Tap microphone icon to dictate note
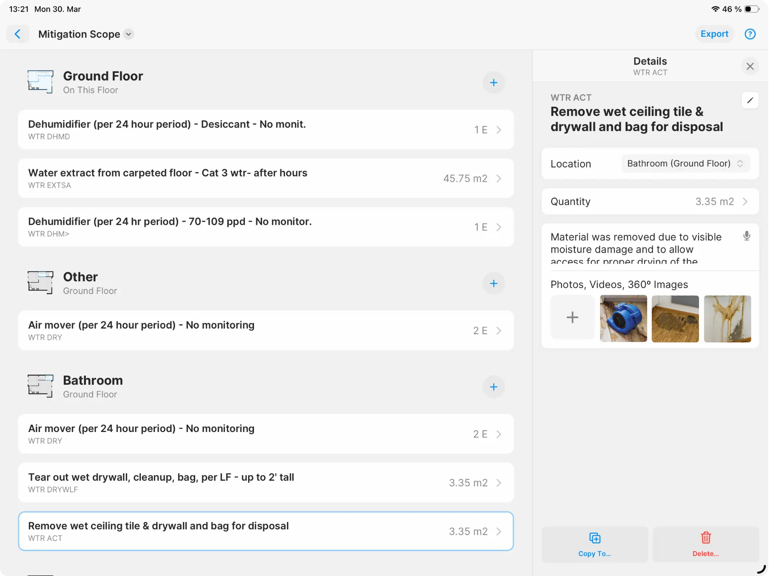769x576 pixels. 746,236
